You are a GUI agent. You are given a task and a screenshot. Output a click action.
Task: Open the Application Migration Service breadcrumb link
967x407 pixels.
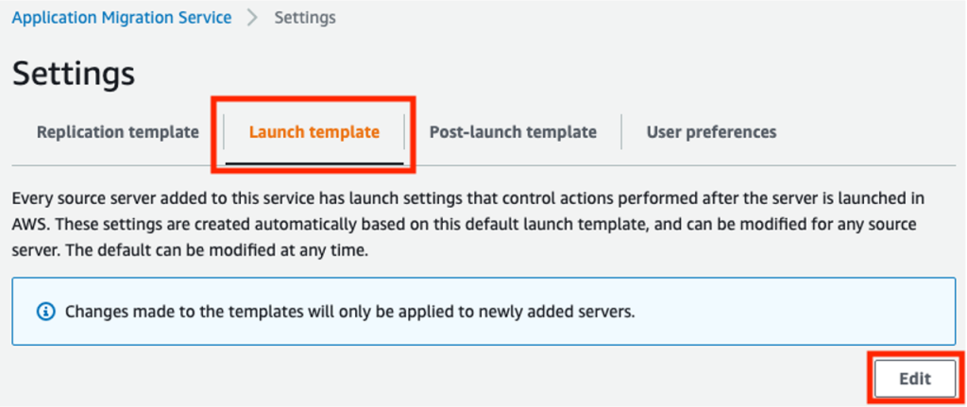pyautogui.click(x=122, y=17)
